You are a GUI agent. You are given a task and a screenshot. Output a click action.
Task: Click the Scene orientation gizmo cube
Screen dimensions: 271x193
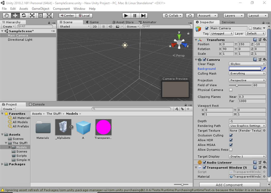[x=179, y=42]
